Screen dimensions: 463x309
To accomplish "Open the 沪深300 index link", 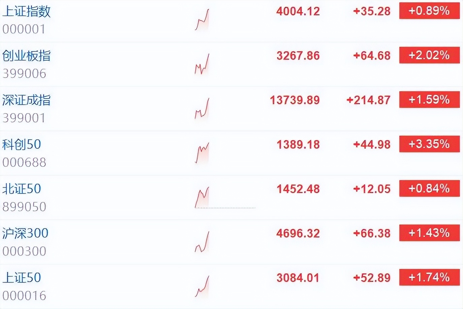I will point(25,233).
